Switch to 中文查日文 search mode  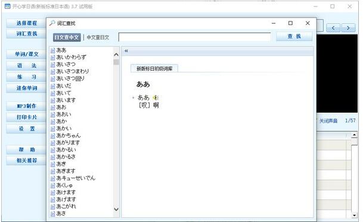pos(98,37)
